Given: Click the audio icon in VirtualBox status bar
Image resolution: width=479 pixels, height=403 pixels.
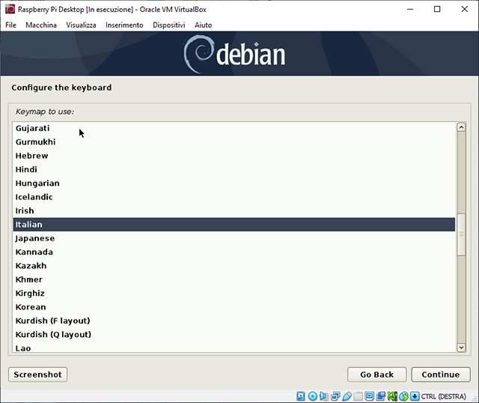Looking at the screenshot, I should (x=324, y=396).
